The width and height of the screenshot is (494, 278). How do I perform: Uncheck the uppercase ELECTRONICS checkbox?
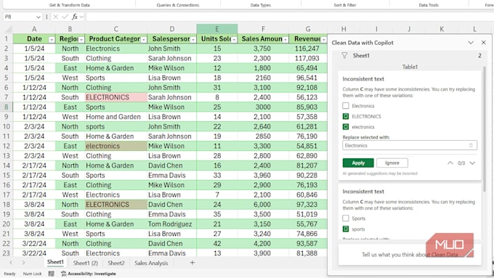click(346, 116)
